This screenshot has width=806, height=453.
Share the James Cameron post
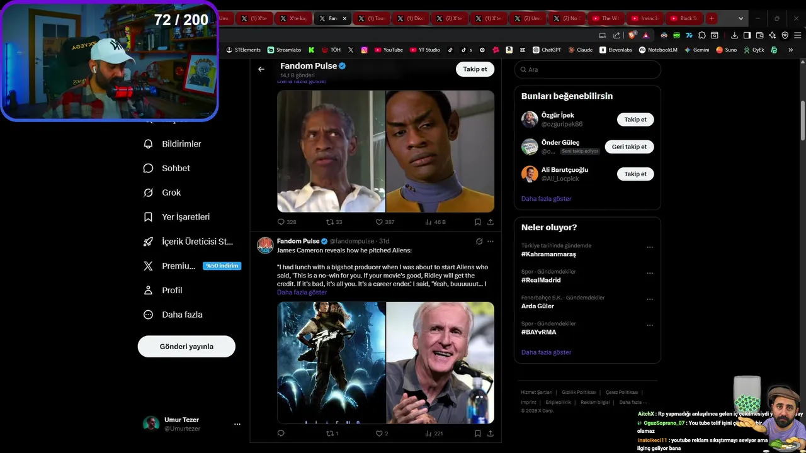click(x=490, y=433)
